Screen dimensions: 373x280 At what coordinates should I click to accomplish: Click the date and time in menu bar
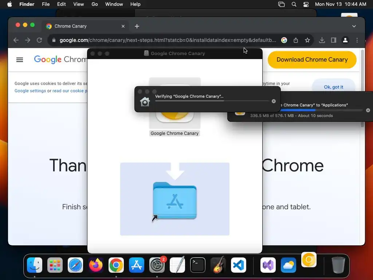[341, 4]
